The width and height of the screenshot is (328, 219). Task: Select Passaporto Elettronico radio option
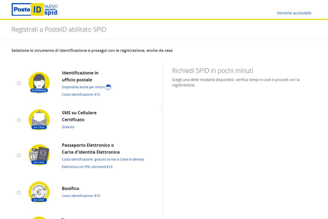tap(19, 155)
